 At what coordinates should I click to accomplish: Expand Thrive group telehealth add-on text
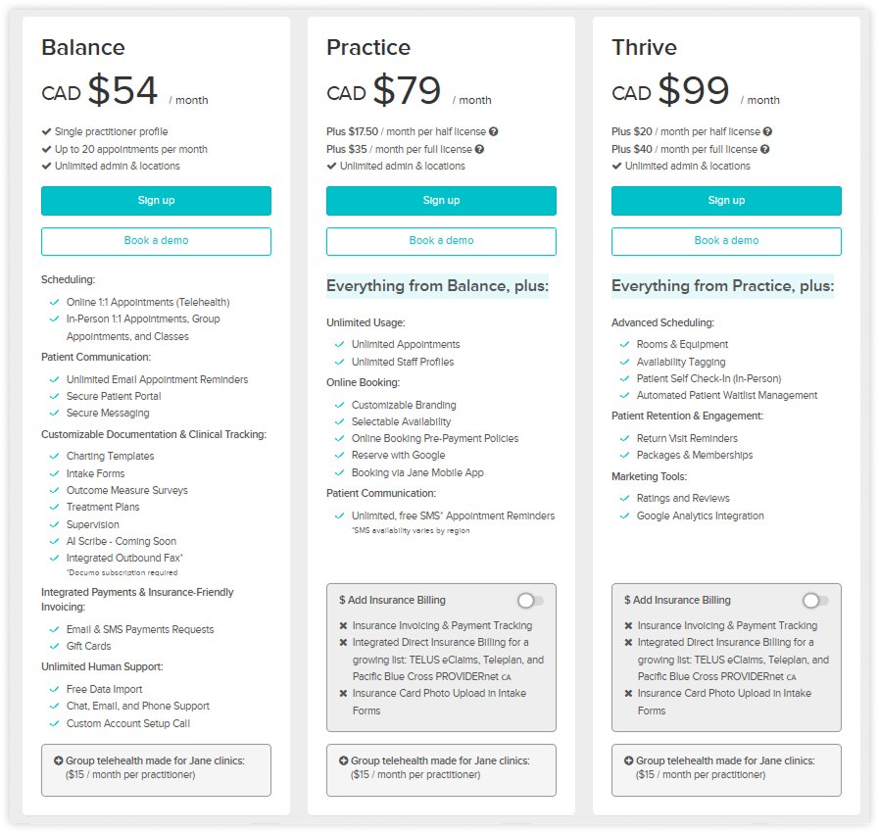(x=725, y=767)
